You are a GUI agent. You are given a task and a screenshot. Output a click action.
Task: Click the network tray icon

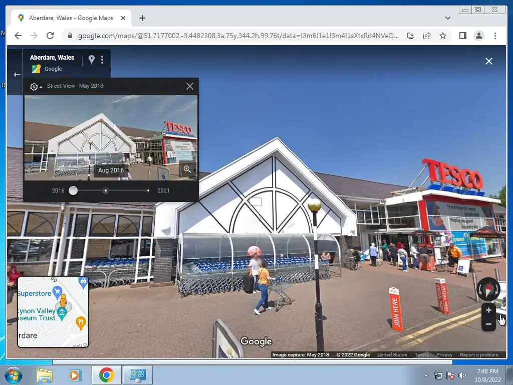438,375
